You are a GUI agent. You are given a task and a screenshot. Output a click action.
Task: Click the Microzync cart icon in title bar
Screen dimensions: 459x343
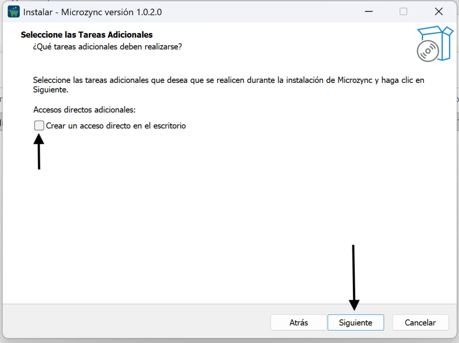click(x=13, y=12)
